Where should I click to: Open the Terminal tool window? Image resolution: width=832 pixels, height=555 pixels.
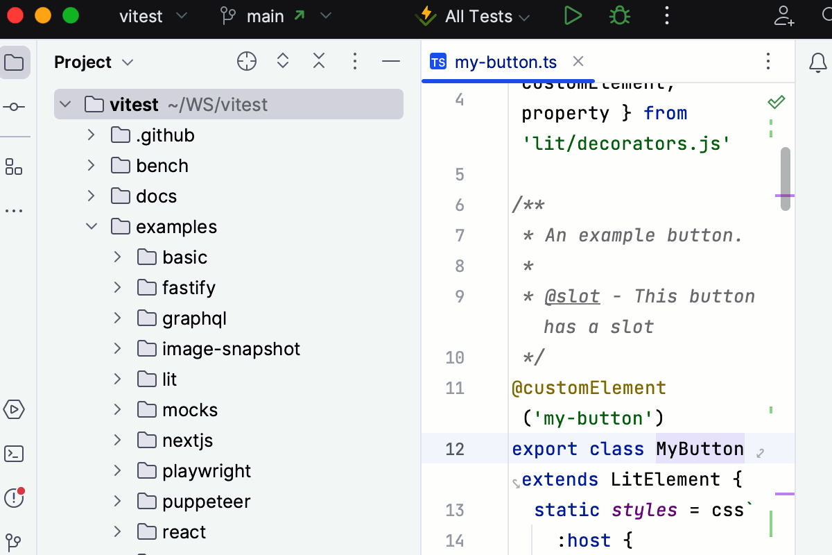pyautogui.click(x=15, y=454)
